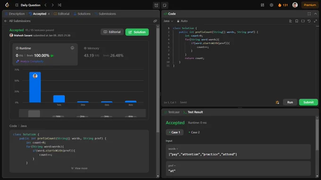Expand the editor diagonal arrows icon
This screenshot has height=180, width=321.
pyautogui.click(x=315, y=21)
